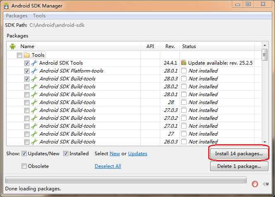Toggle the Updates/New filter checkbox
275x197 pixels.
pyautogui.click(x=24, y=153)
